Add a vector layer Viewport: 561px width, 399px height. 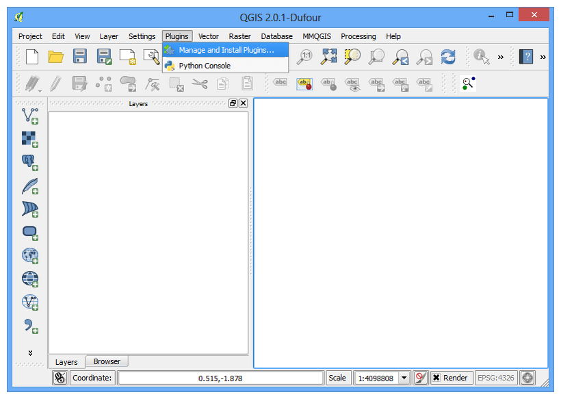pos(30,116)
